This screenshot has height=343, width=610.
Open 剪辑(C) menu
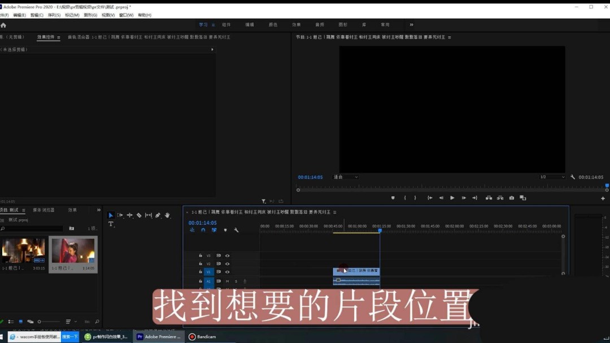pos(37,15)
